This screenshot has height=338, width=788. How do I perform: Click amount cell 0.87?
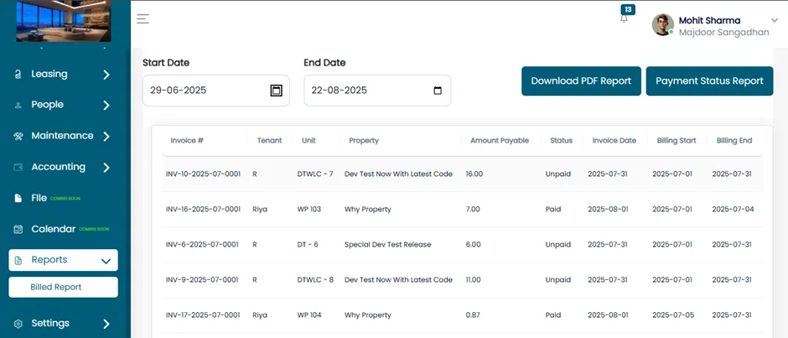[x=473, y=315]
